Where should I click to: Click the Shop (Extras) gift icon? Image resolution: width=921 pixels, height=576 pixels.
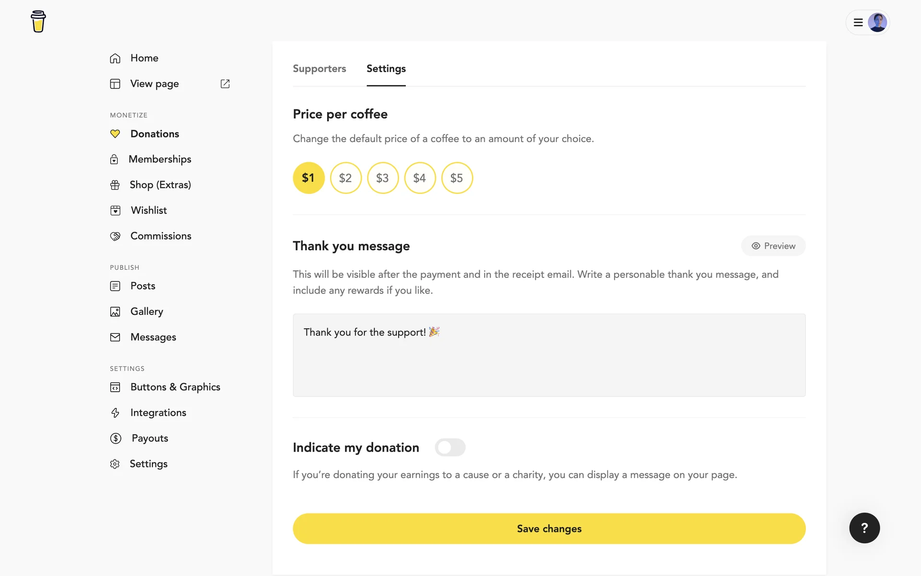pyautogui.click(x=115, y=185)
